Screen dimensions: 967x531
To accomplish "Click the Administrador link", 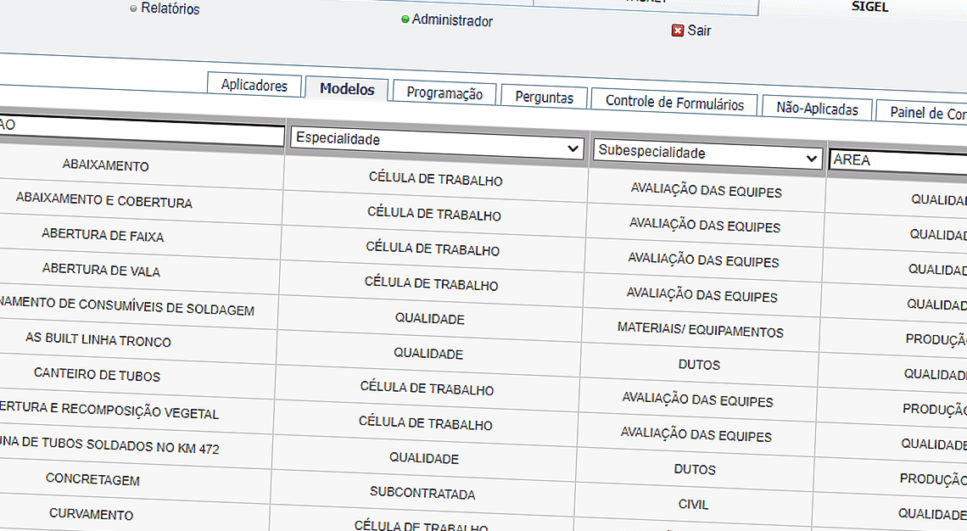I will [x=452, y=20].
